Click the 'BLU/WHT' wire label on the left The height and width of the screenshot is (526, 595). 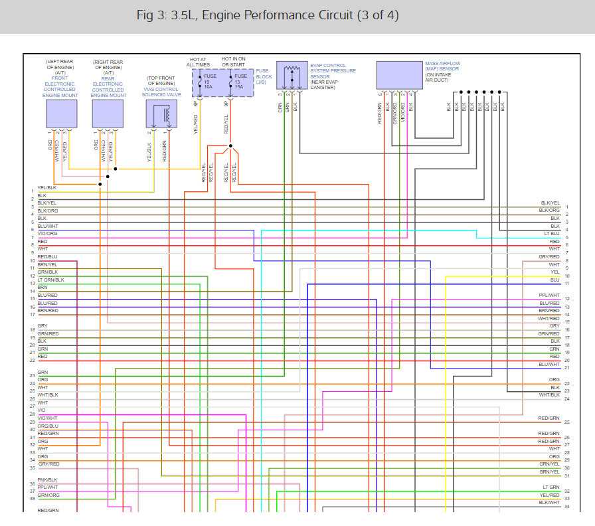tap(48, 226)
